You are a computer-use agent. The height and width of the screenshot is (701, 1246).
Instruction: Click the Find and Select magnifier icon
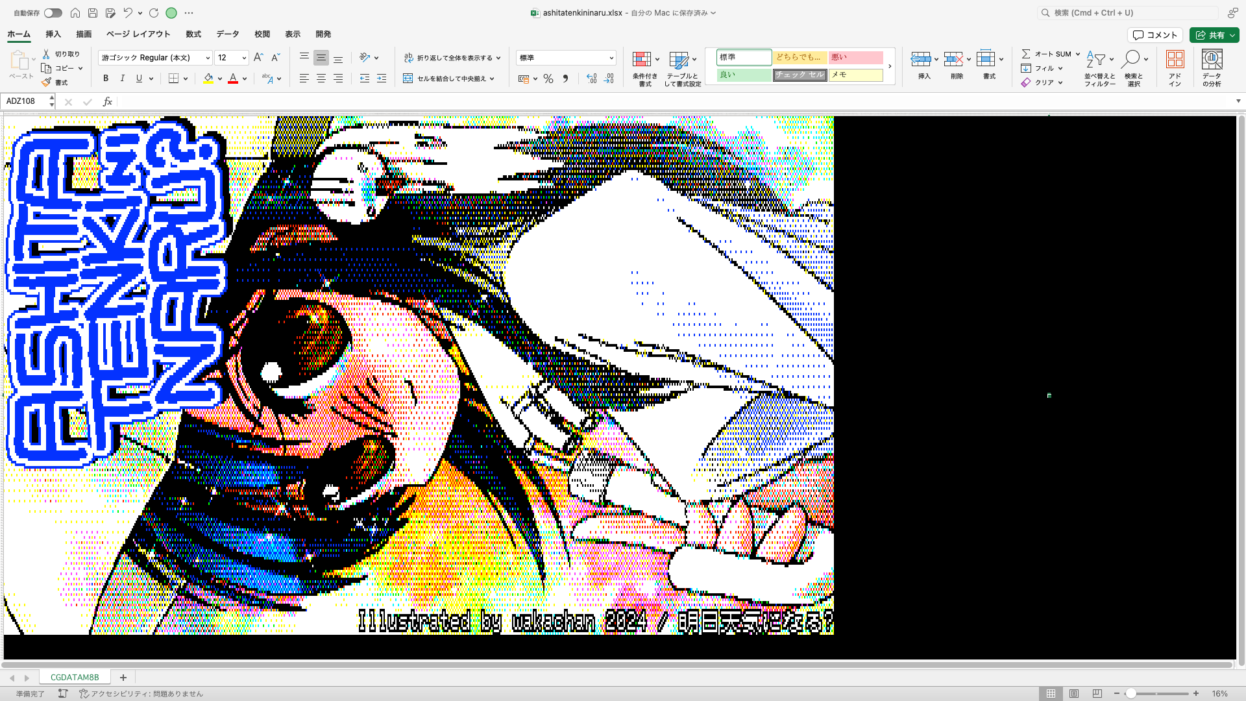[1130, 60]
